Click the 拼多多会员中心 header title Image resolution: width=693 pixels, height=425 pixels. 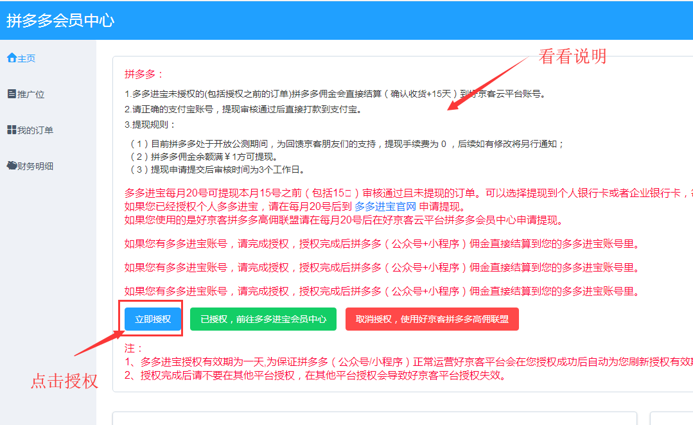click(x=60, y=21)
